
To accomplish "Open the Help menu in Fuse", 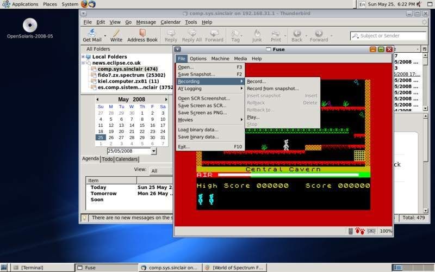I will click(x=257, y=59).
